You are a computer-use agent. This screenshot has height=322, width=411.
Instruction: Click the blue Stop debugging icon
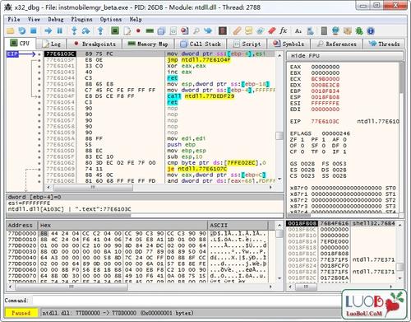pos(34,30)
